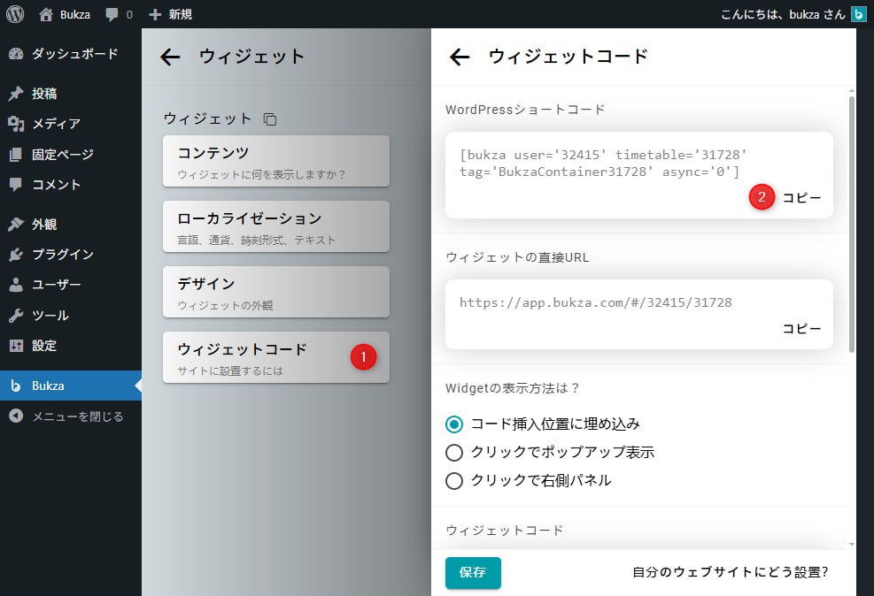This screenshot has width=874, height=596.
Task: Select コード挿入位置に埋め込み radio button
Action: [454, 424]
